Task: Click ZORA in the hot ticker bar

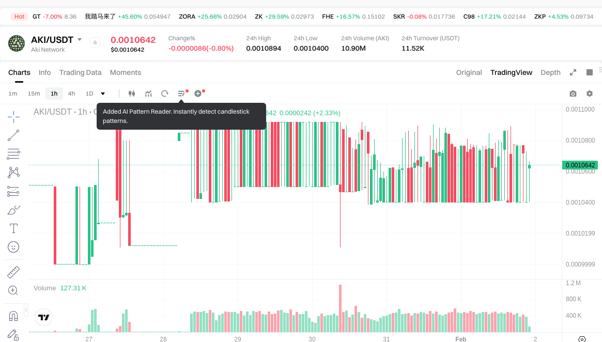Action: 187,17
